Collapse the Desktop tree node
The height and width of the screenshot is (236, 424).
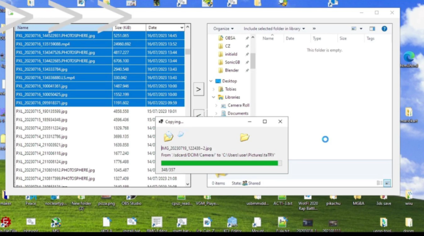(x=210, y=81)
